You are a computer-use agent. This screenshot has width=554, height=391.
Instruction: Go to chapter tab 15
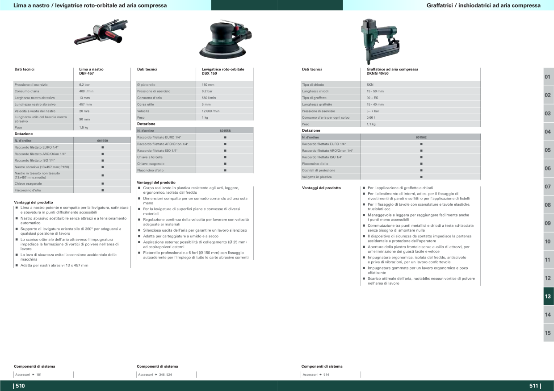point(549,333)
